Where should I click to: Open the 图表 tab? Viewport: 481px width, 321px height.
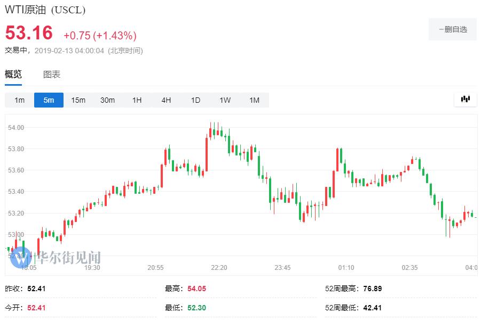(52, 75)
